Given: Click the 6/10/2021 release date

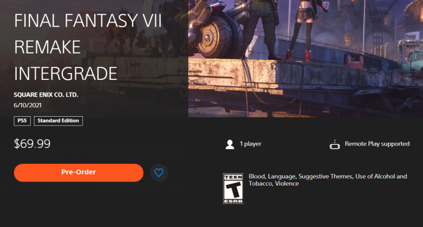Looking at the screenshot, I should click(x=28, y=105).
